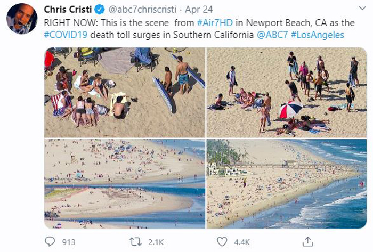The image size is (373, 252).
Task: Retweet using the retweet arrows icon
Action: [x=135, y=242]
